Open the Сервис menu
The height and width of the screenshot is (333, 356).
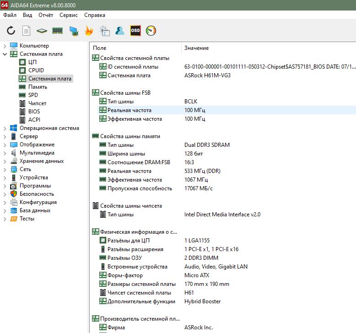pos(69,15)
